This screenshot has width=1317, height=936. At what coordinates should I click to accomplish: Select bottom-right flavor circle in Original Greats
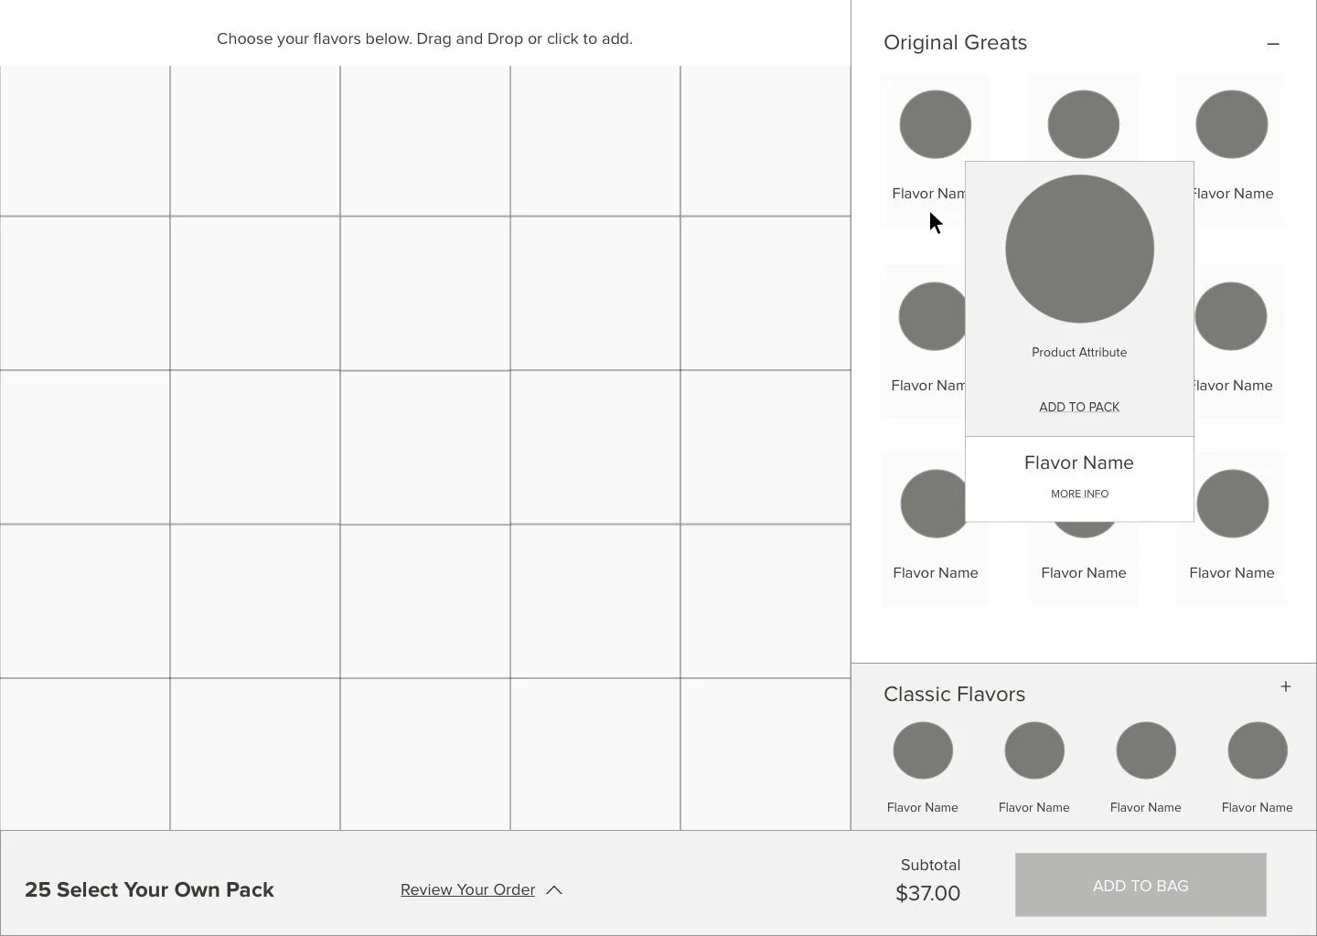click(x=1232, y=504)
